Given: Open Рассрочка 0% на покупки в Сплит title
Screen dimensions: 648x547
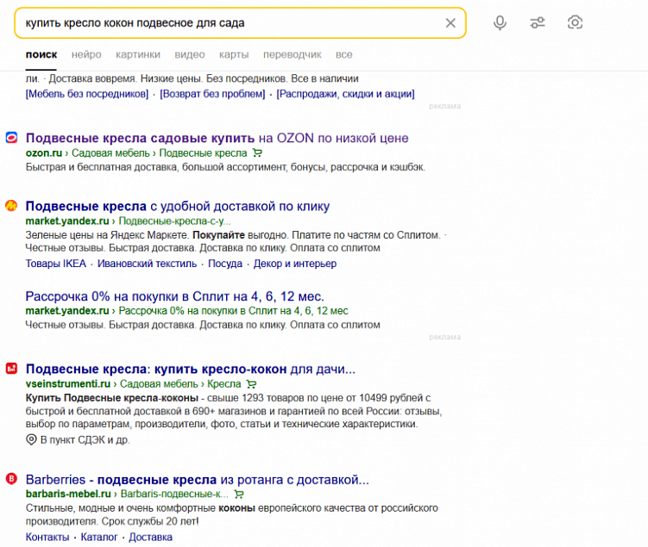Looking at the screenshot, I should point(175,296).
